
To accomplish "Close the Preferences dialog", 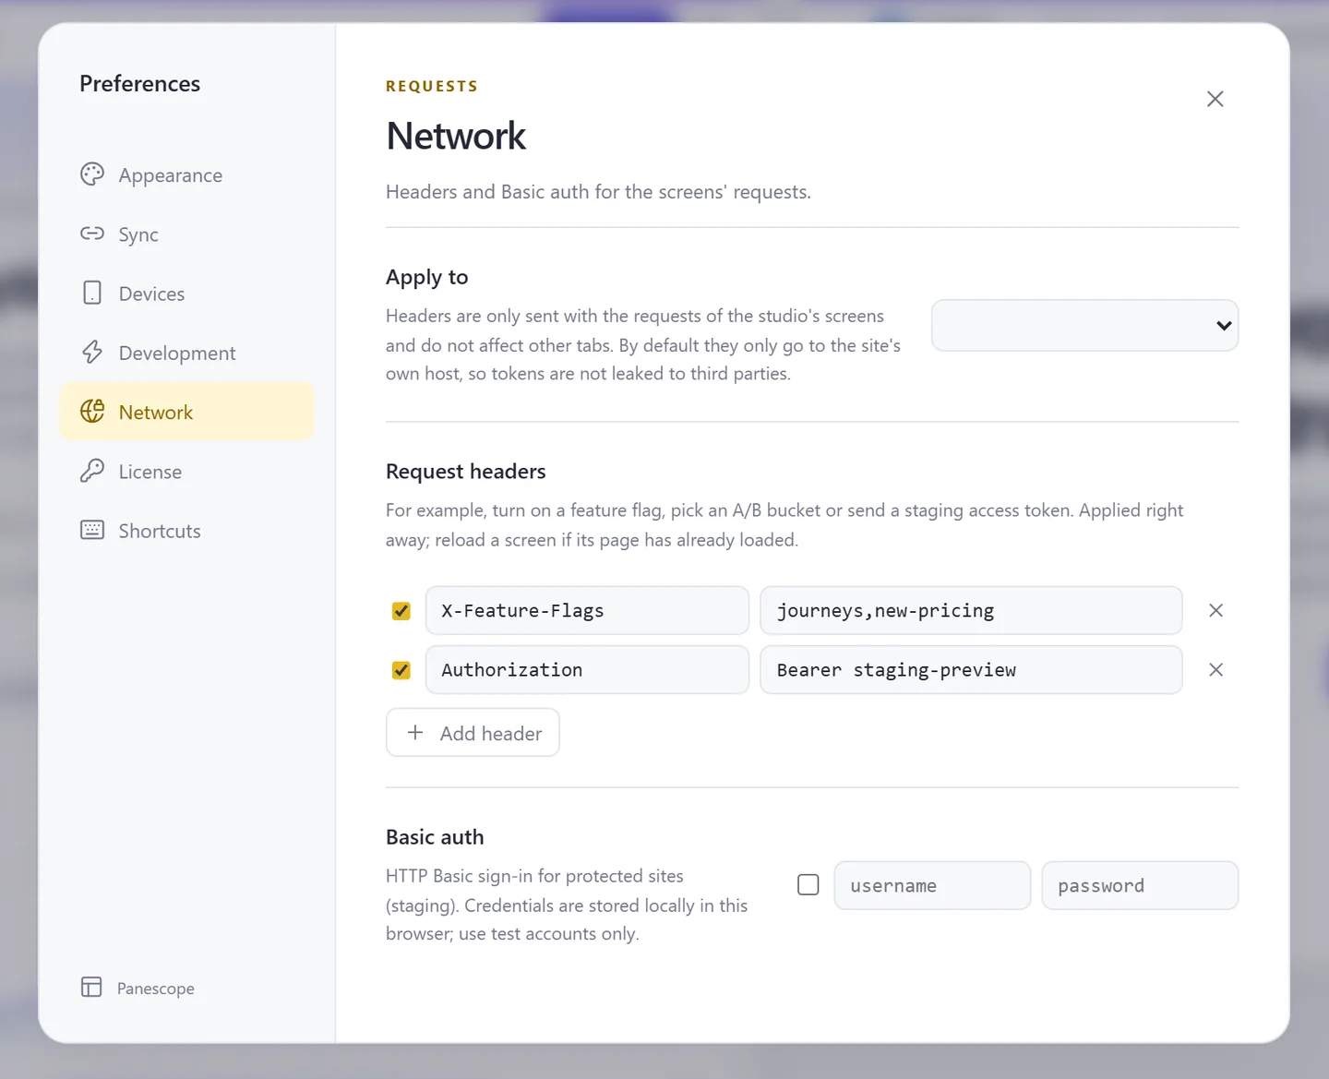I will tap(1215, 99).
